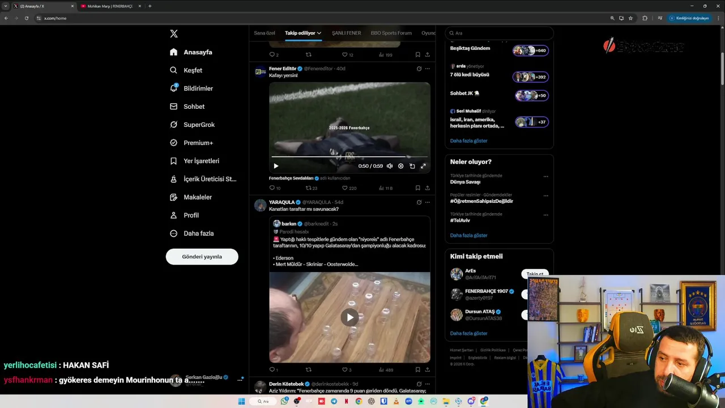This screenshot has width=725, height=408.
Task: Open more options for #TelAviv trend
Action: tap(545, 215)
